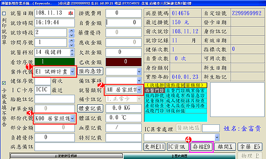
Task: Click the 更新F11 button
Action: click(154, 147)
